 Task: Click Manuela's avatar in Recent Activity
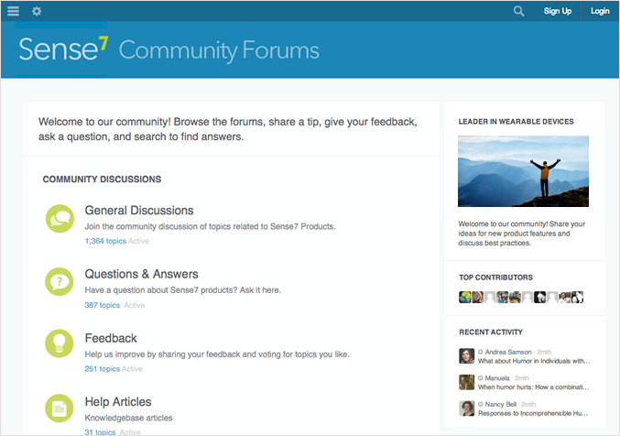(x=466, y=382)
